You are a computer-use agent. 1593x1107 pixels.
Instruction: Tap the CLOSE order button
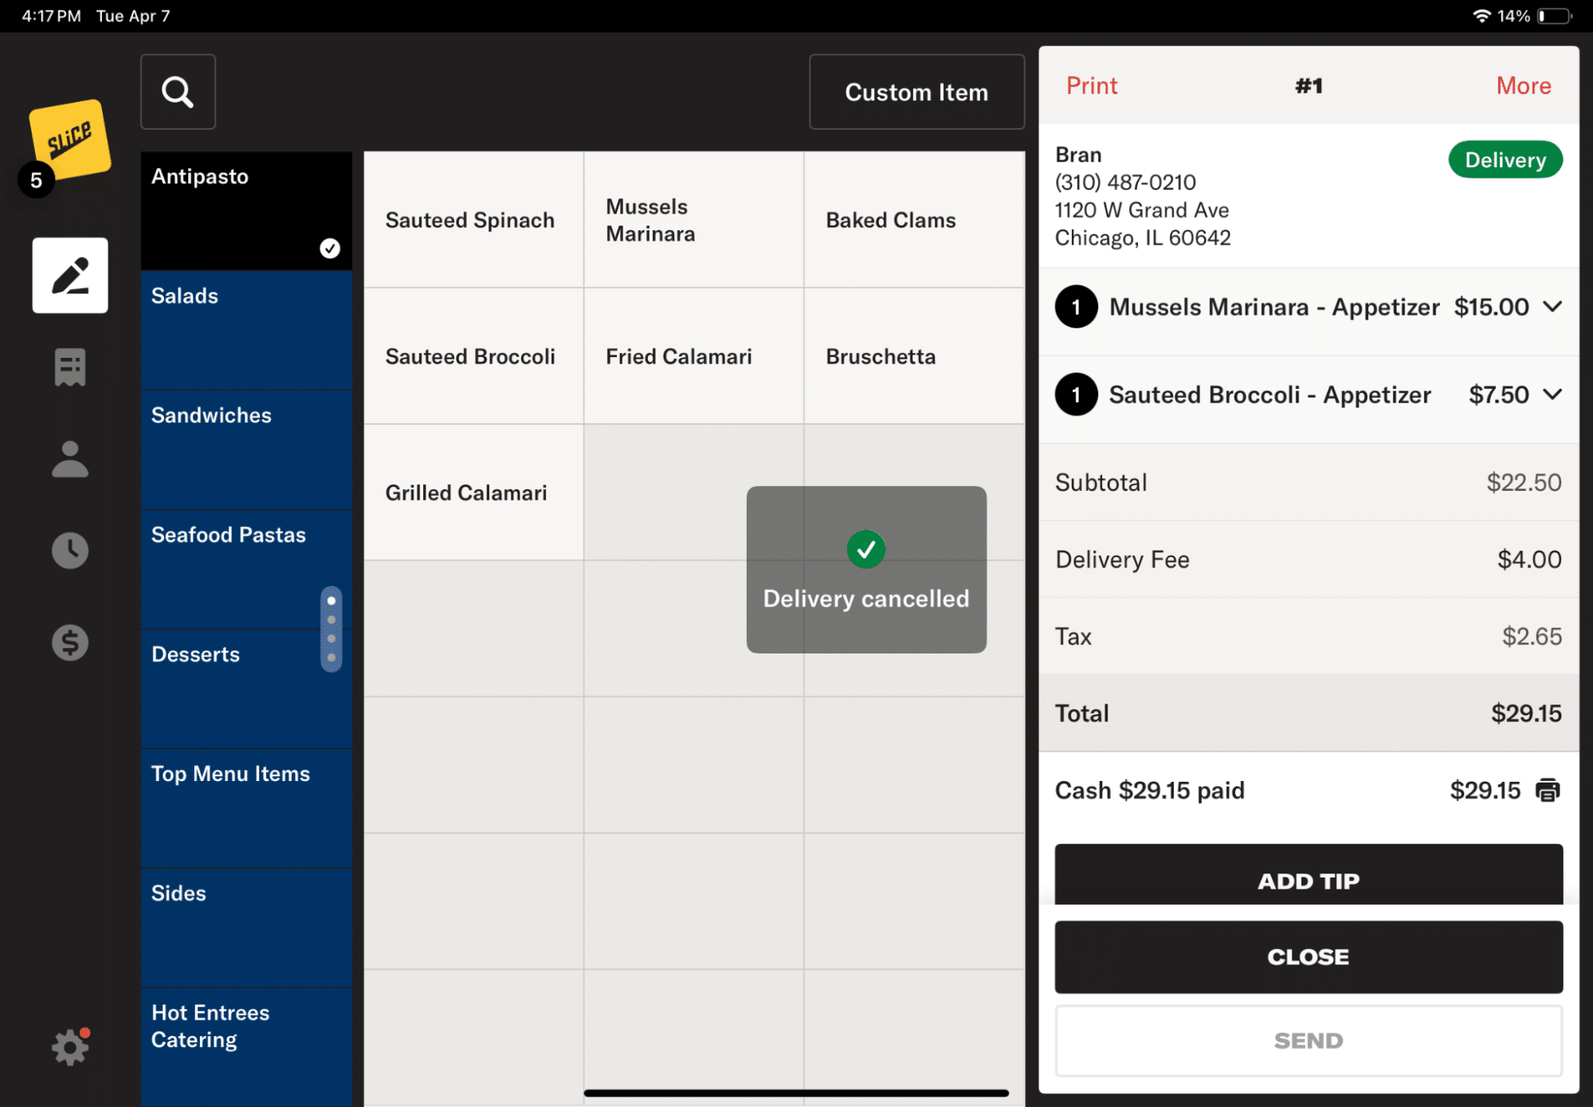click(x=1309, y=956)
